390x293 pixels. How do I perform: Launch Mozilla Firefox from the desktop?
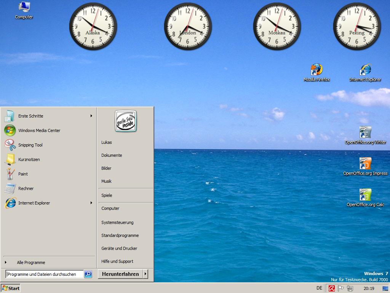pyautogui.click(x=316, y=70)
